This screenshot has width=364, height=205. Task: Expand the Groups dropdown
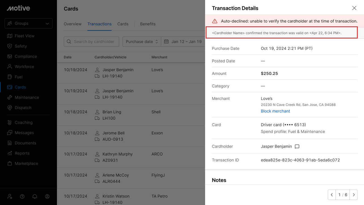point(28,24)
